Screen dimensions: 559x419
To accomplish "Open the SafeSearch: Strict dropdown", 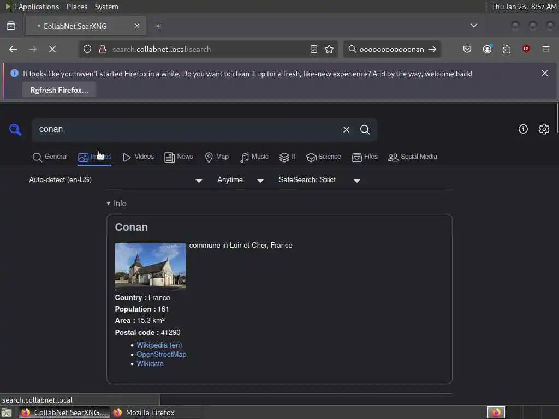I will pyautogui.click(x=320, y=180).
